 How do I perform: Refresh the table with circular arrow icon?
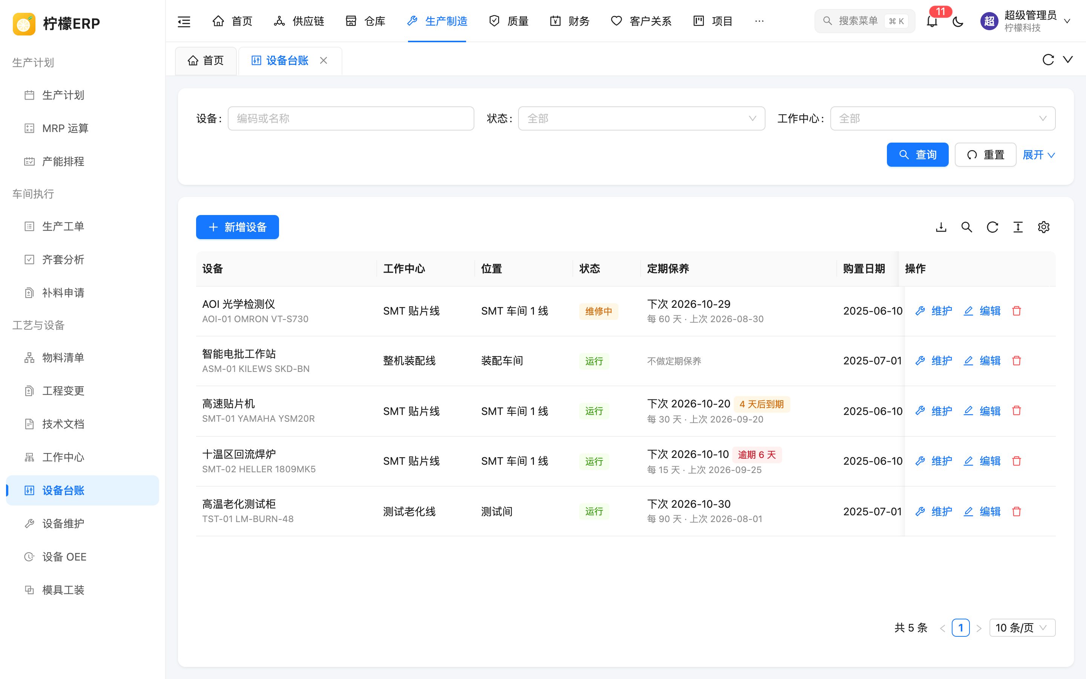pos(992,227)
